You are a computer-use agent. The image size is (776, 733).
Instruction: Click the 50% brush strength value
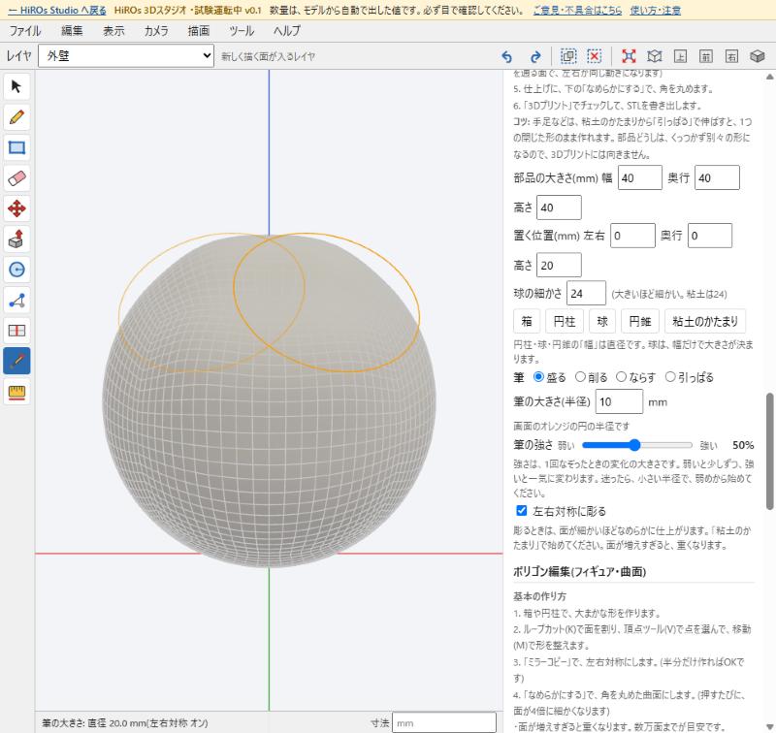click(x=743, y=445)
